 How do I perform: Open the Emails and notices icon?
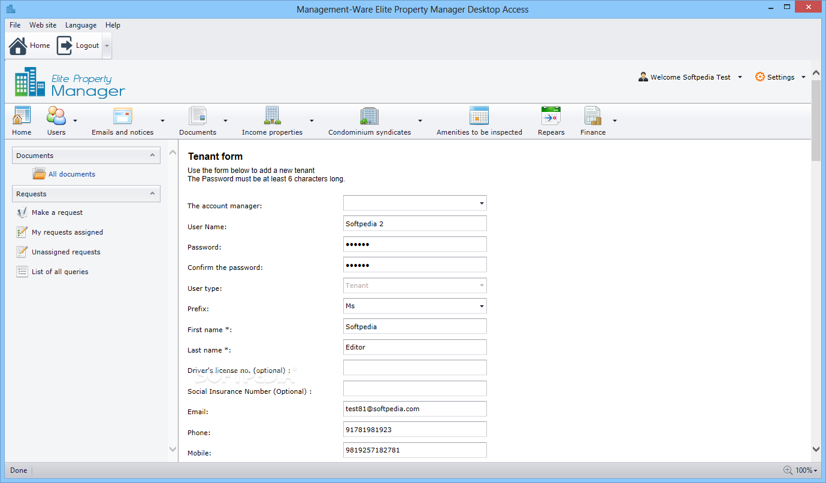pyautogui.click(x=123, y=116)
